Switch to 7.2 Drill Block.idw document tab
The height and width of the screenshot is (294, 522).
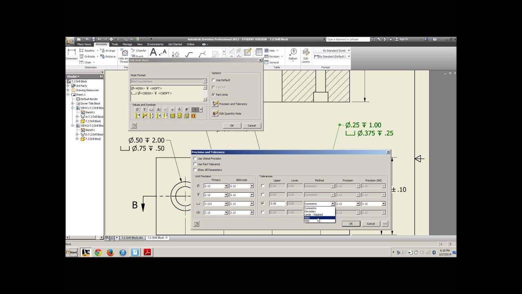point(132,238)
